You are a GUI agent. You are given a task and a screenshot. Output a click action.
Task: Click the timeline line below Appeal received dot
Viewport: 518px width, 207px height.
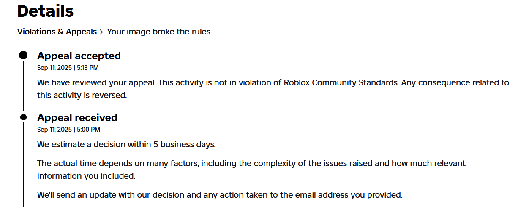tap(23, 164)
